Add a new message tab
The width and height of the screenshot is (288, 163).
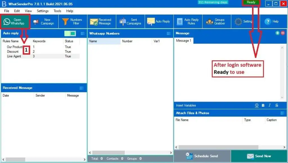(x=277, y=33)
